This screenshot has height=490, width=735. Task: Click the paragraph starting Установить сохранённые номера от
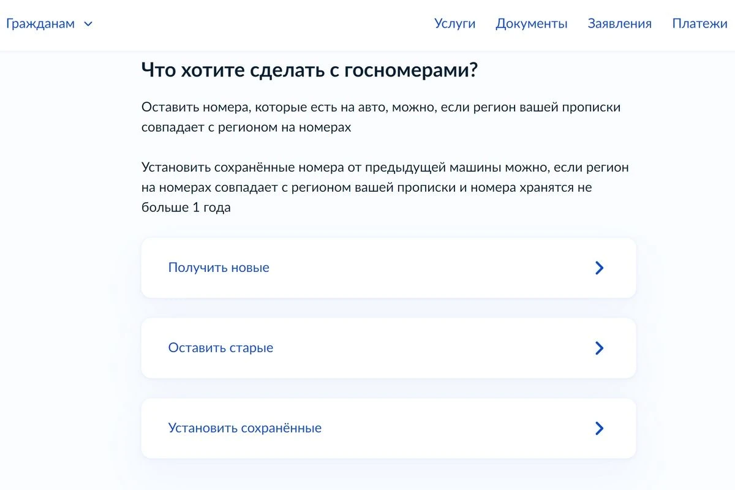tap(385, 187)
